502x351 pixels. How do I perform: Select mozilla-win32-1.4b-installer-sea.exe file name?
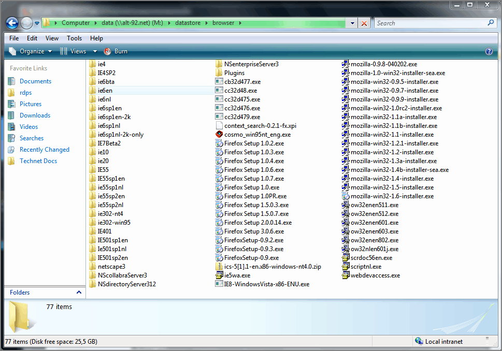coord(399,170)
